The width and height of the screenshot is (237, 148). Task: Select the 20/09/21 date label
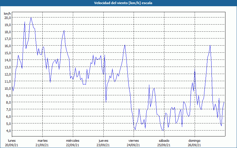(x=12, y=145)
